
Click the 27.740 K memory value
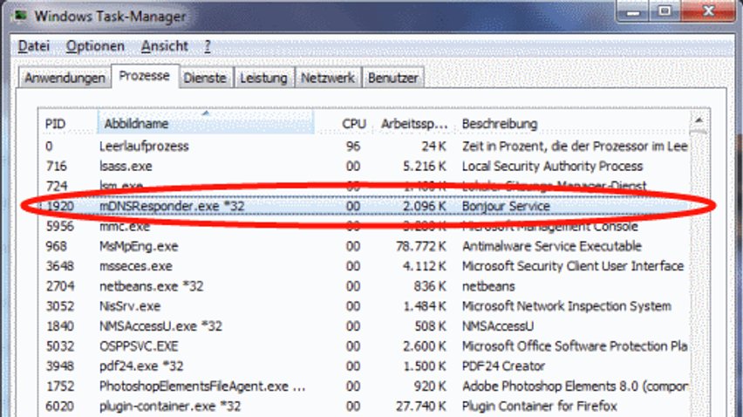tap(421, 407)
